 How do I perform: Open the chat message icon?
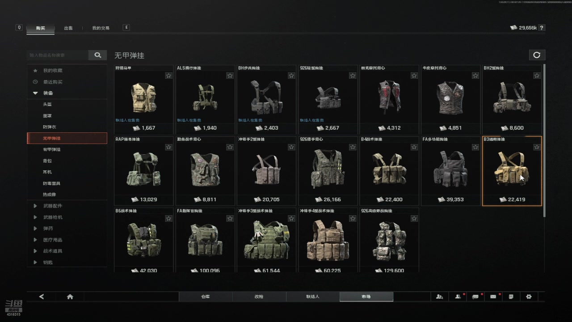[475, 297]
